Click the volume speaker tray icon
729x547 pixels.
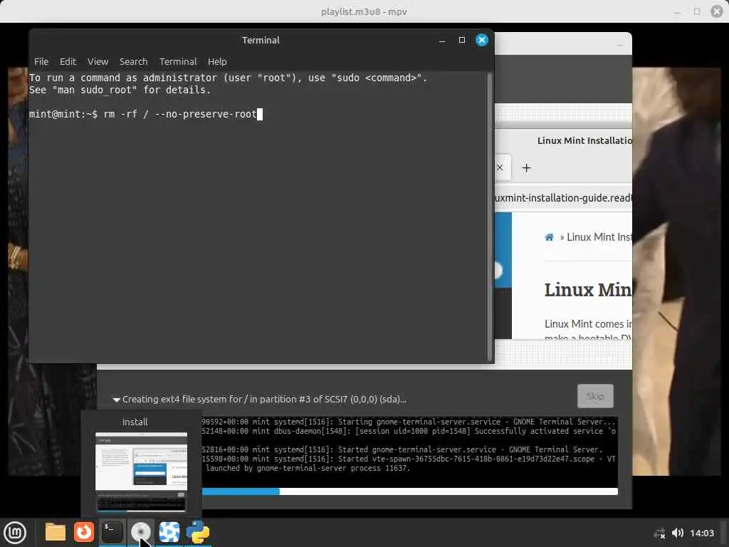[678, 533]
